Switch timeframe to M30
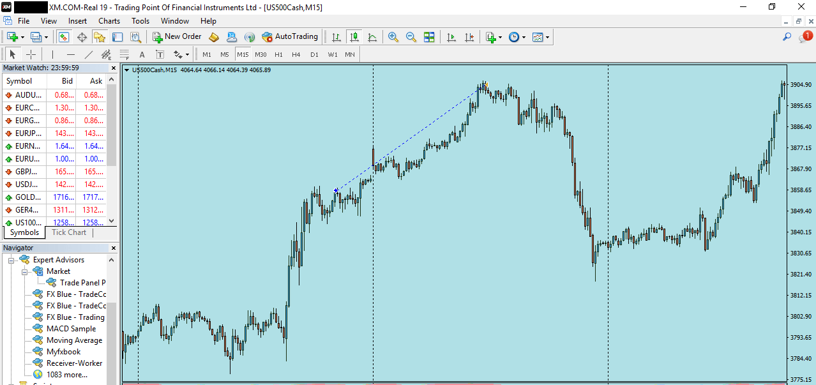Image resolution: width=816 pixels, height=385 pixels. point(261,54)
